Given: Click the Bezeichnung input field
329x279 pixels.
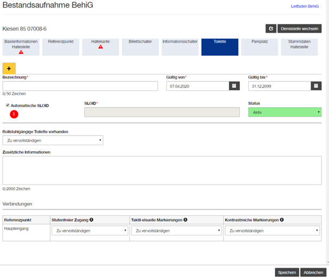Looking at the screenshot, I should [80, 86].
